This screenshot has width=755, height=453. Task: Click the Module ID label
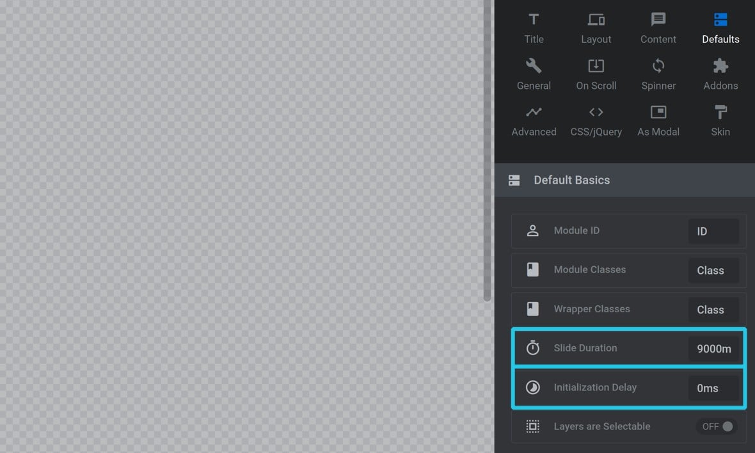576,230
